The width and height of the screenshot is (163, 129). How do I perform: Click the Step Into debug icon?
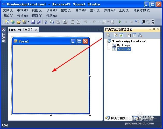coord(137,22)
